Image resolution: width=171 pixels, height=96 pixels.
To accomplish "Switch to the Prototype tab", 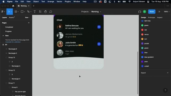I will (151, 17).
